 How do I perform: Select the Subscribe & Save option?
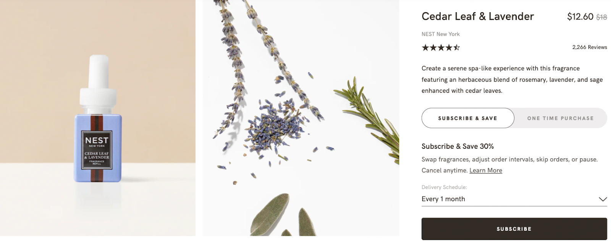point(468,118)
